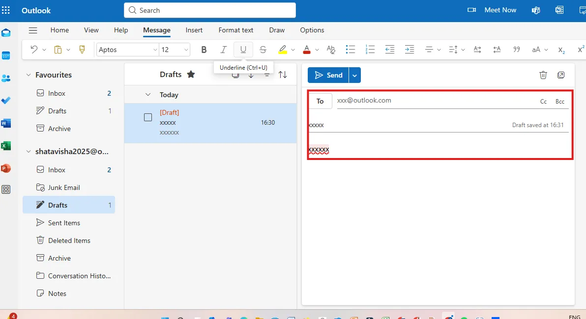
Task: Toggle italic formatting
Action: (224, 49)
